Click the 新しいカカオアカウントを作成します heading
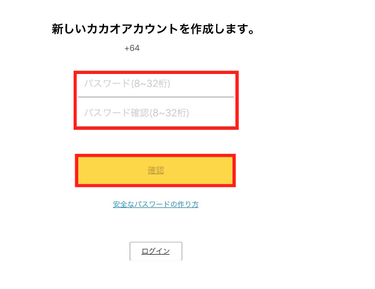This screenshot has height=289, width=375. click(154, 29)
